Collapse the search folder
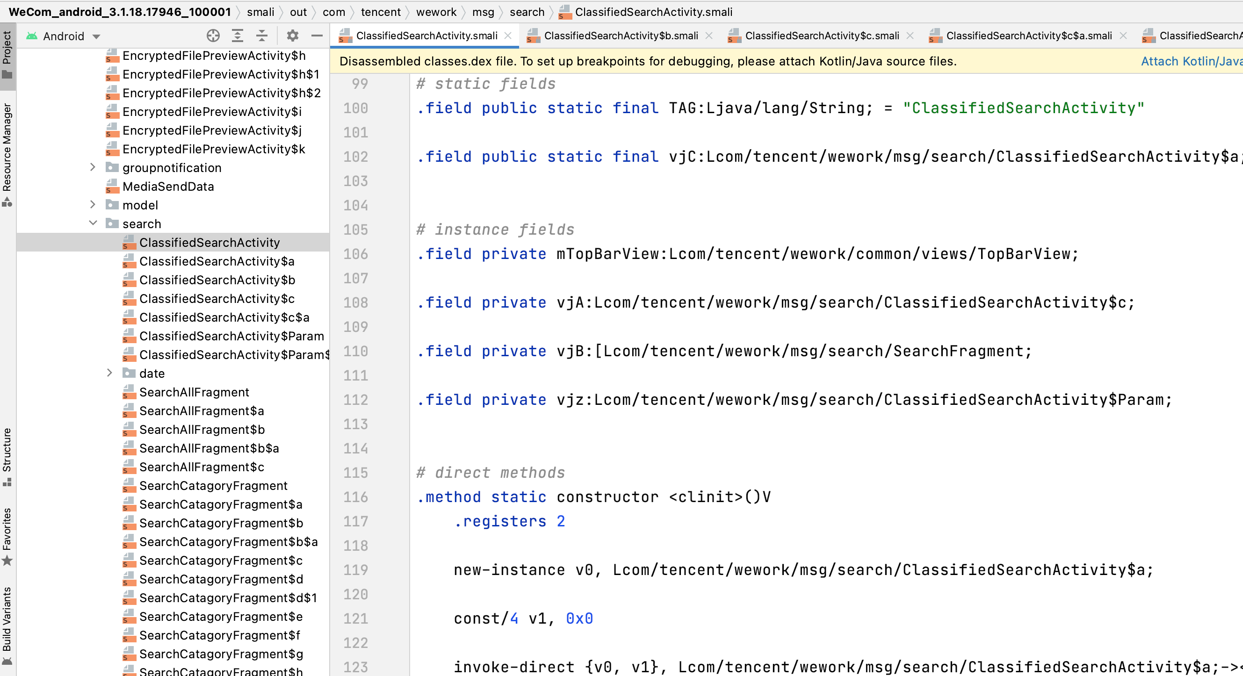The width and height of the screenshot is (1243, 676). pos(93,223)
